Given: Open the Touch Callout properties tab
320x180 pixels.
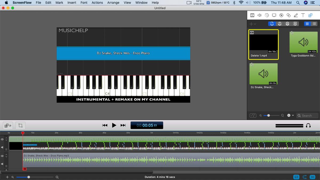Looking at the screenshot, I should pos(289,15).
